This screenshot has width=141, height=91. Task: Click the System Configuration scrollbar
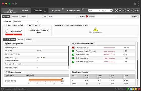[68, 56]
